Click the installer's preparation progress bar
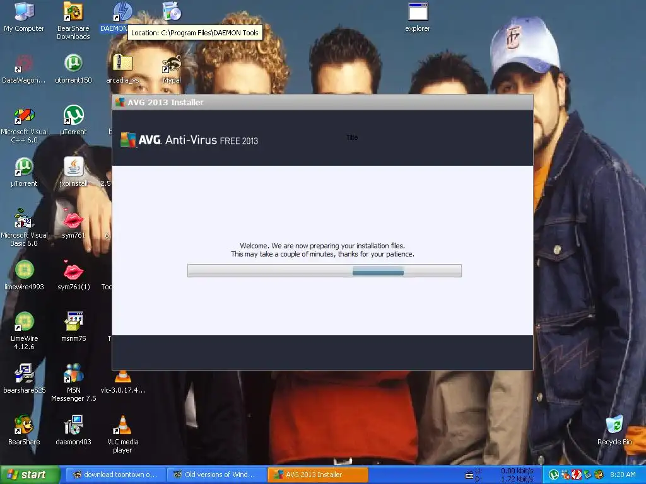This screenshot has height=484, width=646. pyautogui.click(x=324, y=270)
